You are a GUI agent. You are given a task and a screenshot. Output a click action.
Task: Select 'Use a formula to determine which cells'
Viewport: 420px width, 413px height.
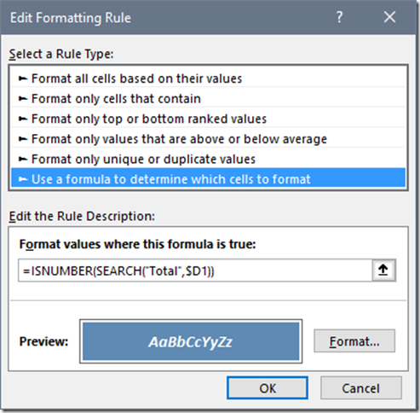coord(208,177)
